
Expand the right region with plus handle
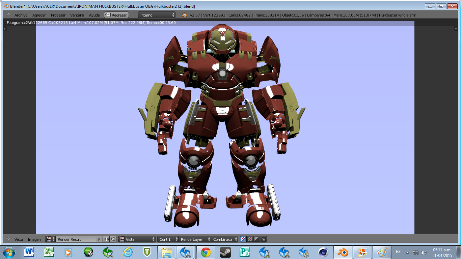pyautogui.click(x=455, y=29)
